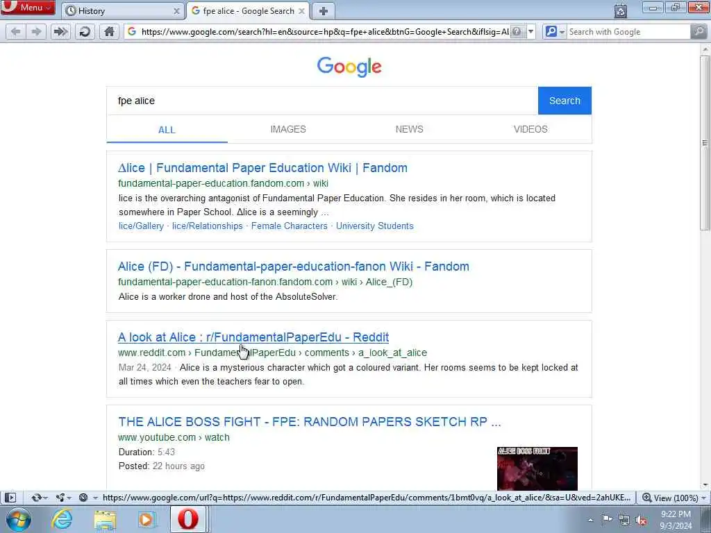711x533 pixels.
Task: Click the page info badge in address bar
Action: 517,32
